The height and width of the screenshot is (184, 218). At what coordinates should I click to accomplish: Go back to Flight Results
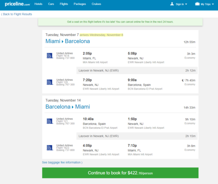pyautogui.click(x=17, y=14)
